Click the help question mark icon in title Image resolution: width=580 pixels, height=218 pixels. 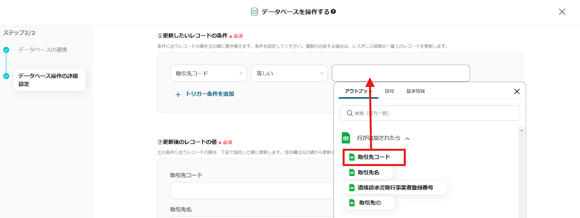click(333, 12)
